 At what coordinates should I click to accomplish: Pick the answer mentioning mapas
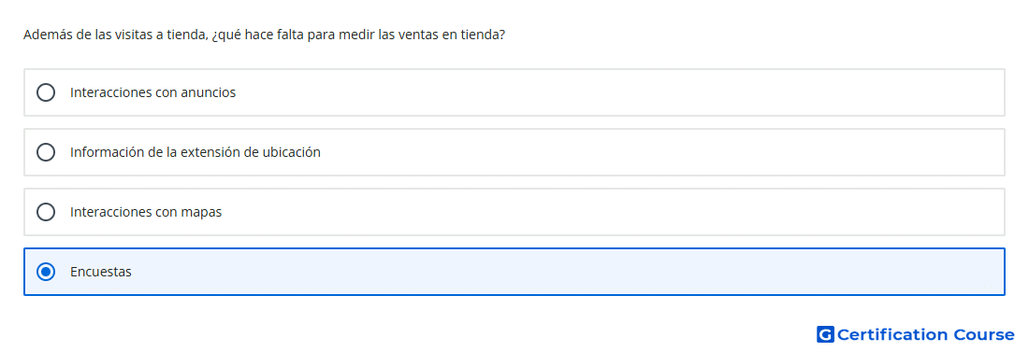click(x=514, y=212)
